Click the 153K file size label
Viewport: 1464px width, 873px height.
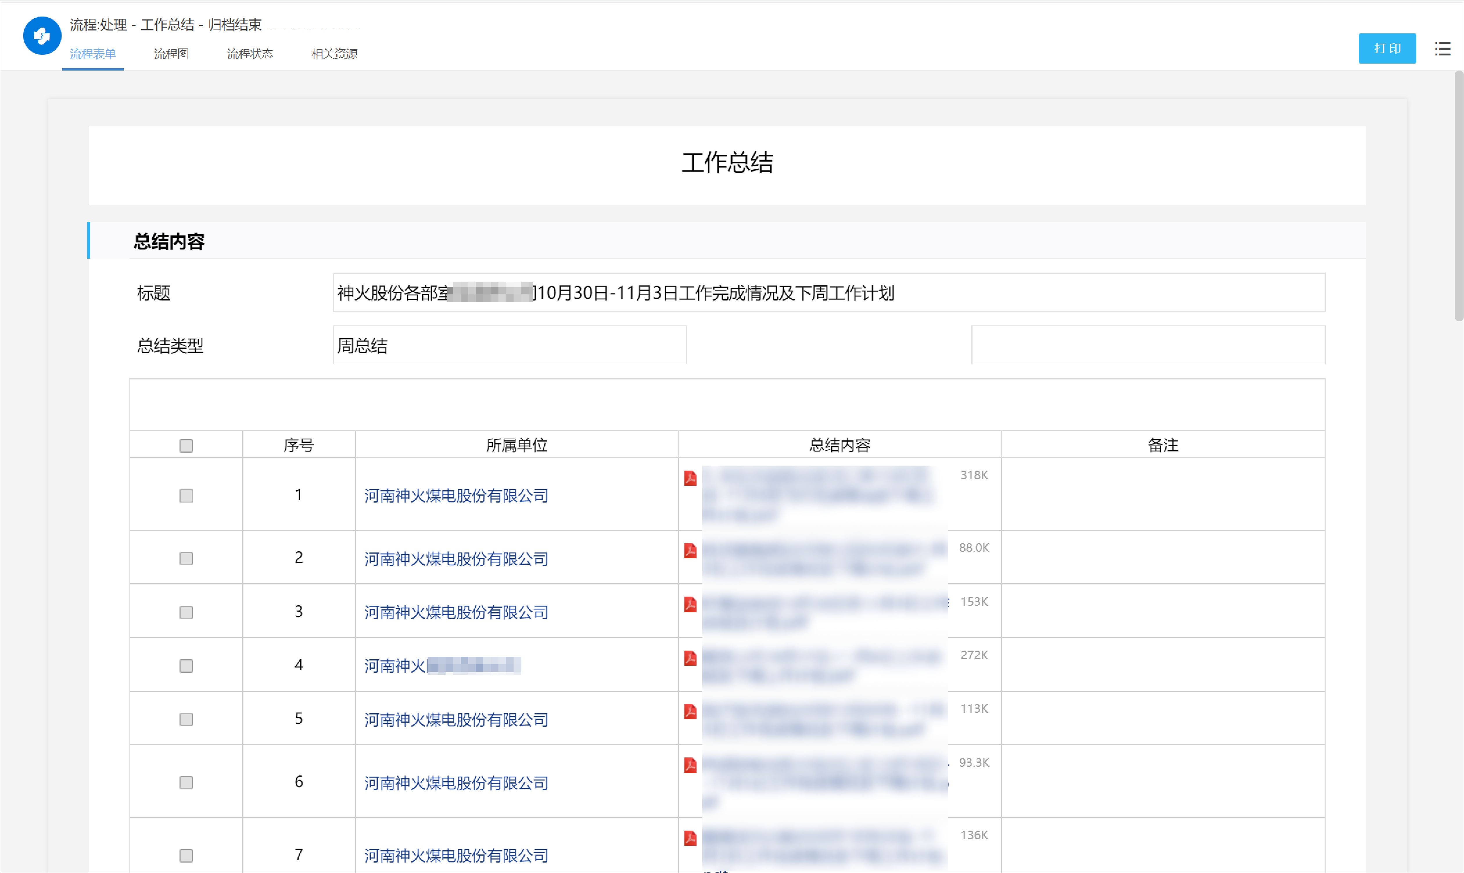974,602
